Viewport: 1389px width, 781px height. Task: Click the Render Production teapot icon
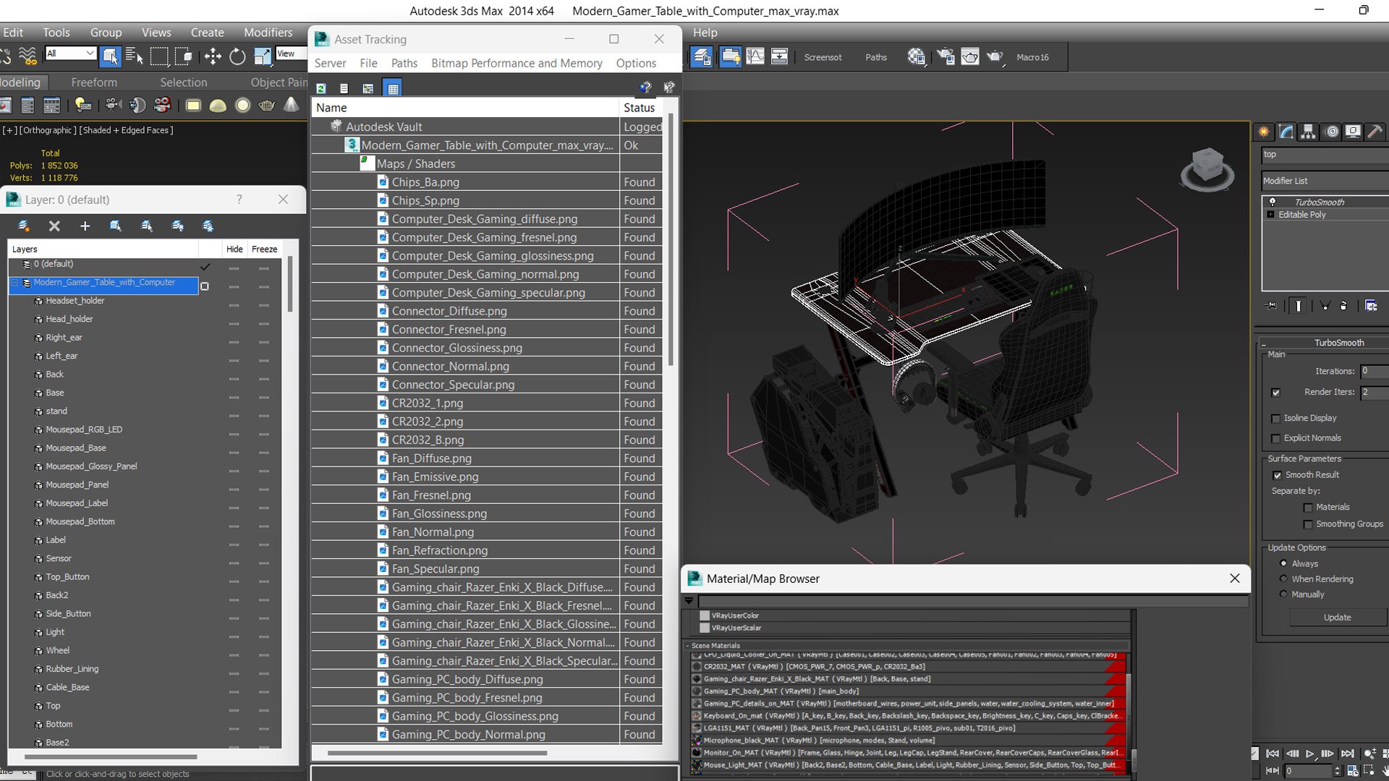(x=995, y=56)
